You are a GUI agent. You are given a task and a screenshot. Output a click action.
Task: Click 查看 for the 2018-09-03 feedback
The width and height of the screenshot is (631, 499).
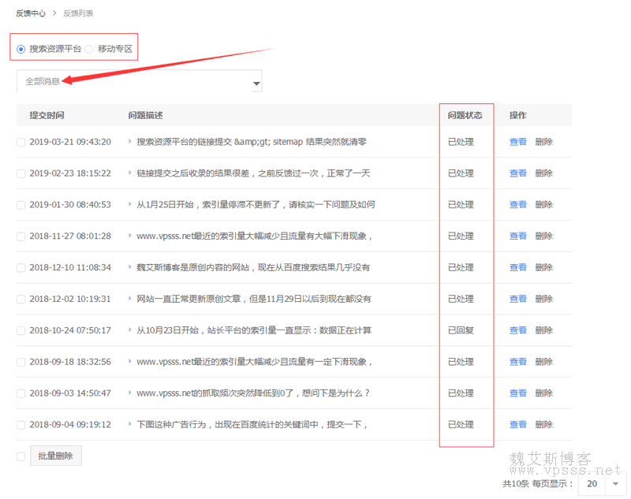(x=518, y=393)
